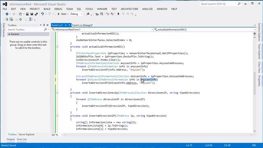The height and width of the screenshot is (148, 263).
Task: Switch to the Server Explorer tab
Action: pyautogui.click(x=26, y=134)
